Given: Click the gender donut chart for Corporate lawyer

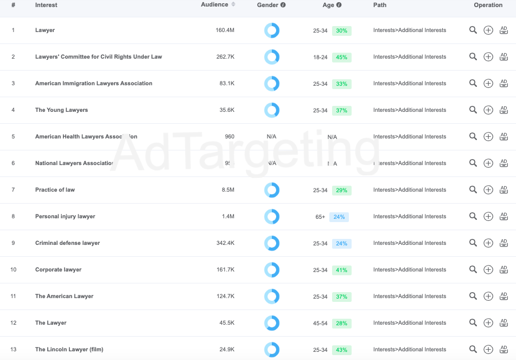Looking at the screenshot, I should 272,270.
